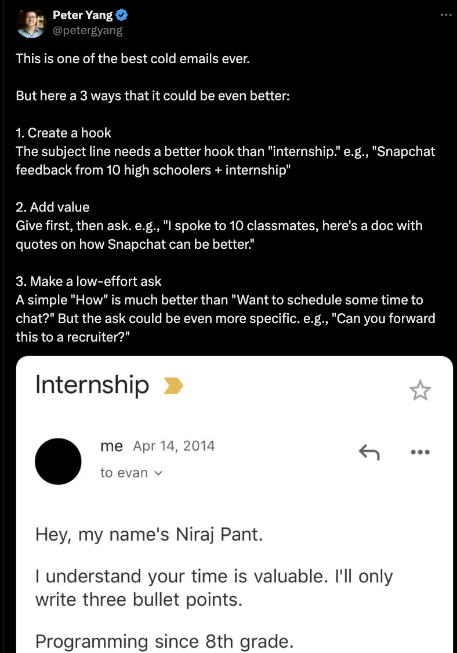Click the yellow importance marker beside Internship
457x653 pixels.
click(173, 386)
